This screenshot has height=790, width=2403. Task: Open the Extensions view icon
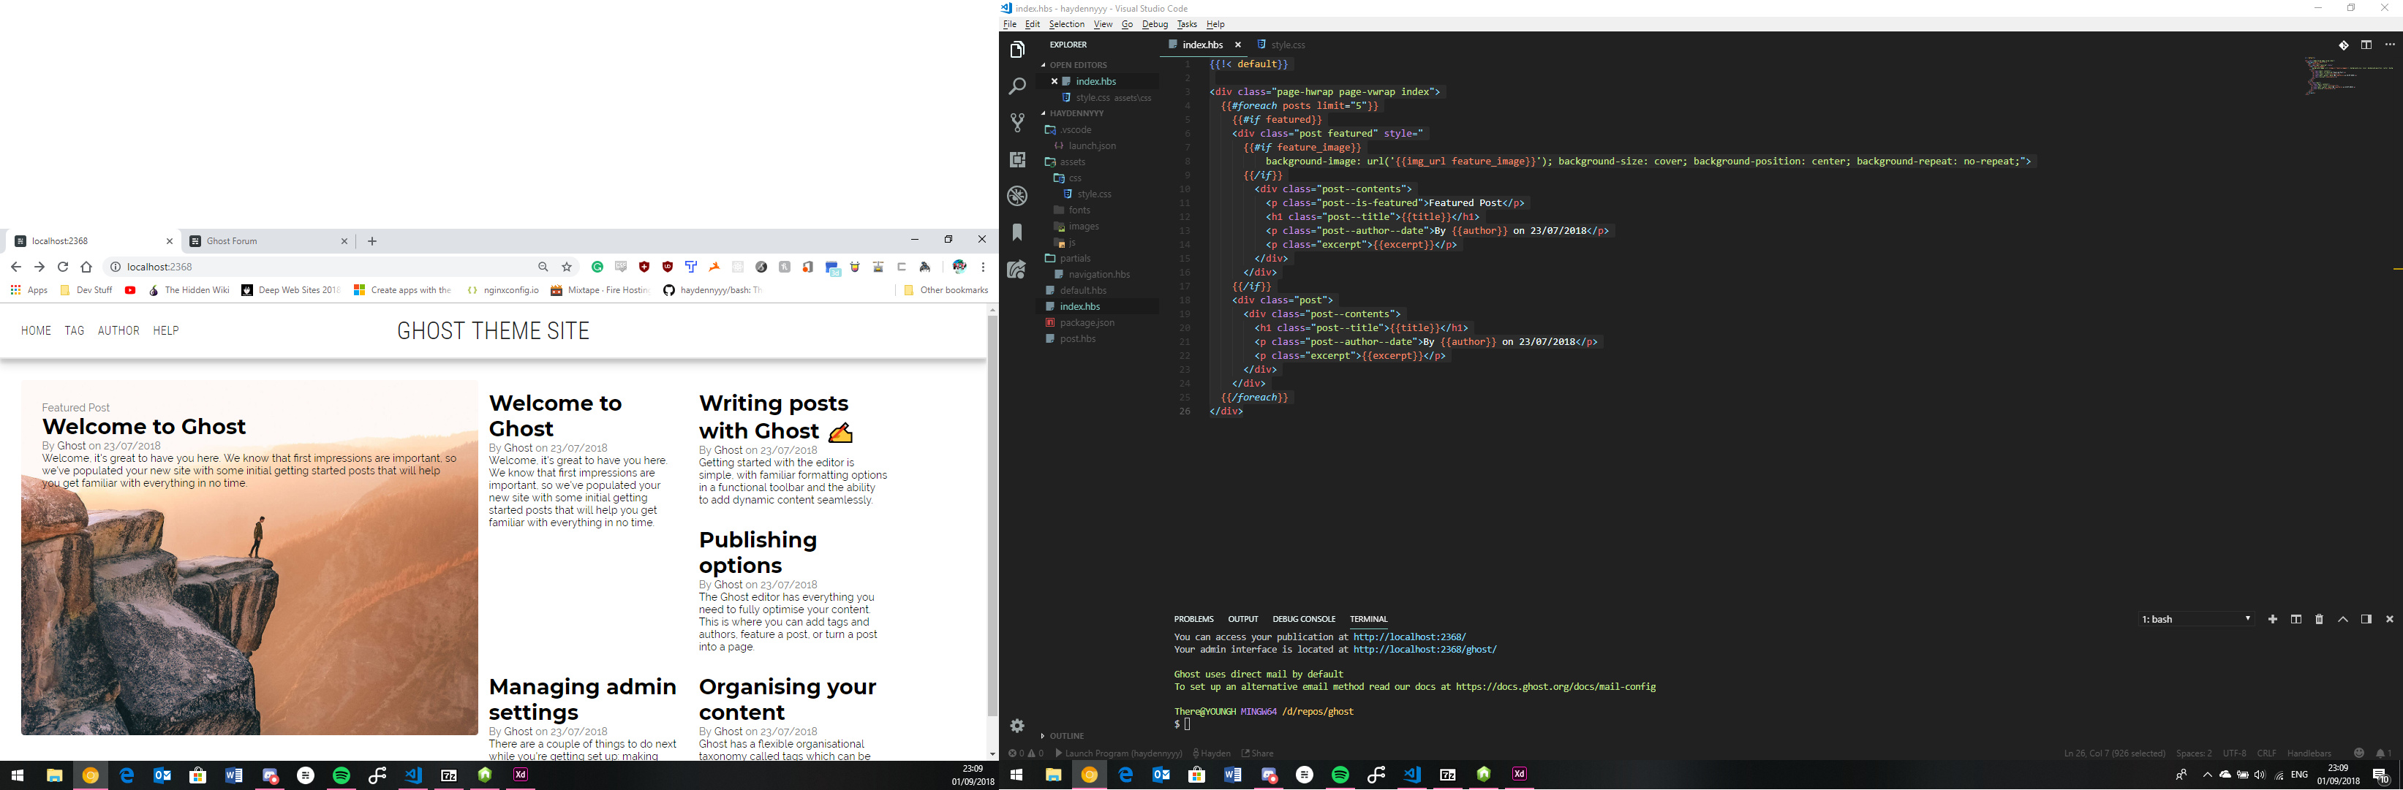tap(1016, 159)
